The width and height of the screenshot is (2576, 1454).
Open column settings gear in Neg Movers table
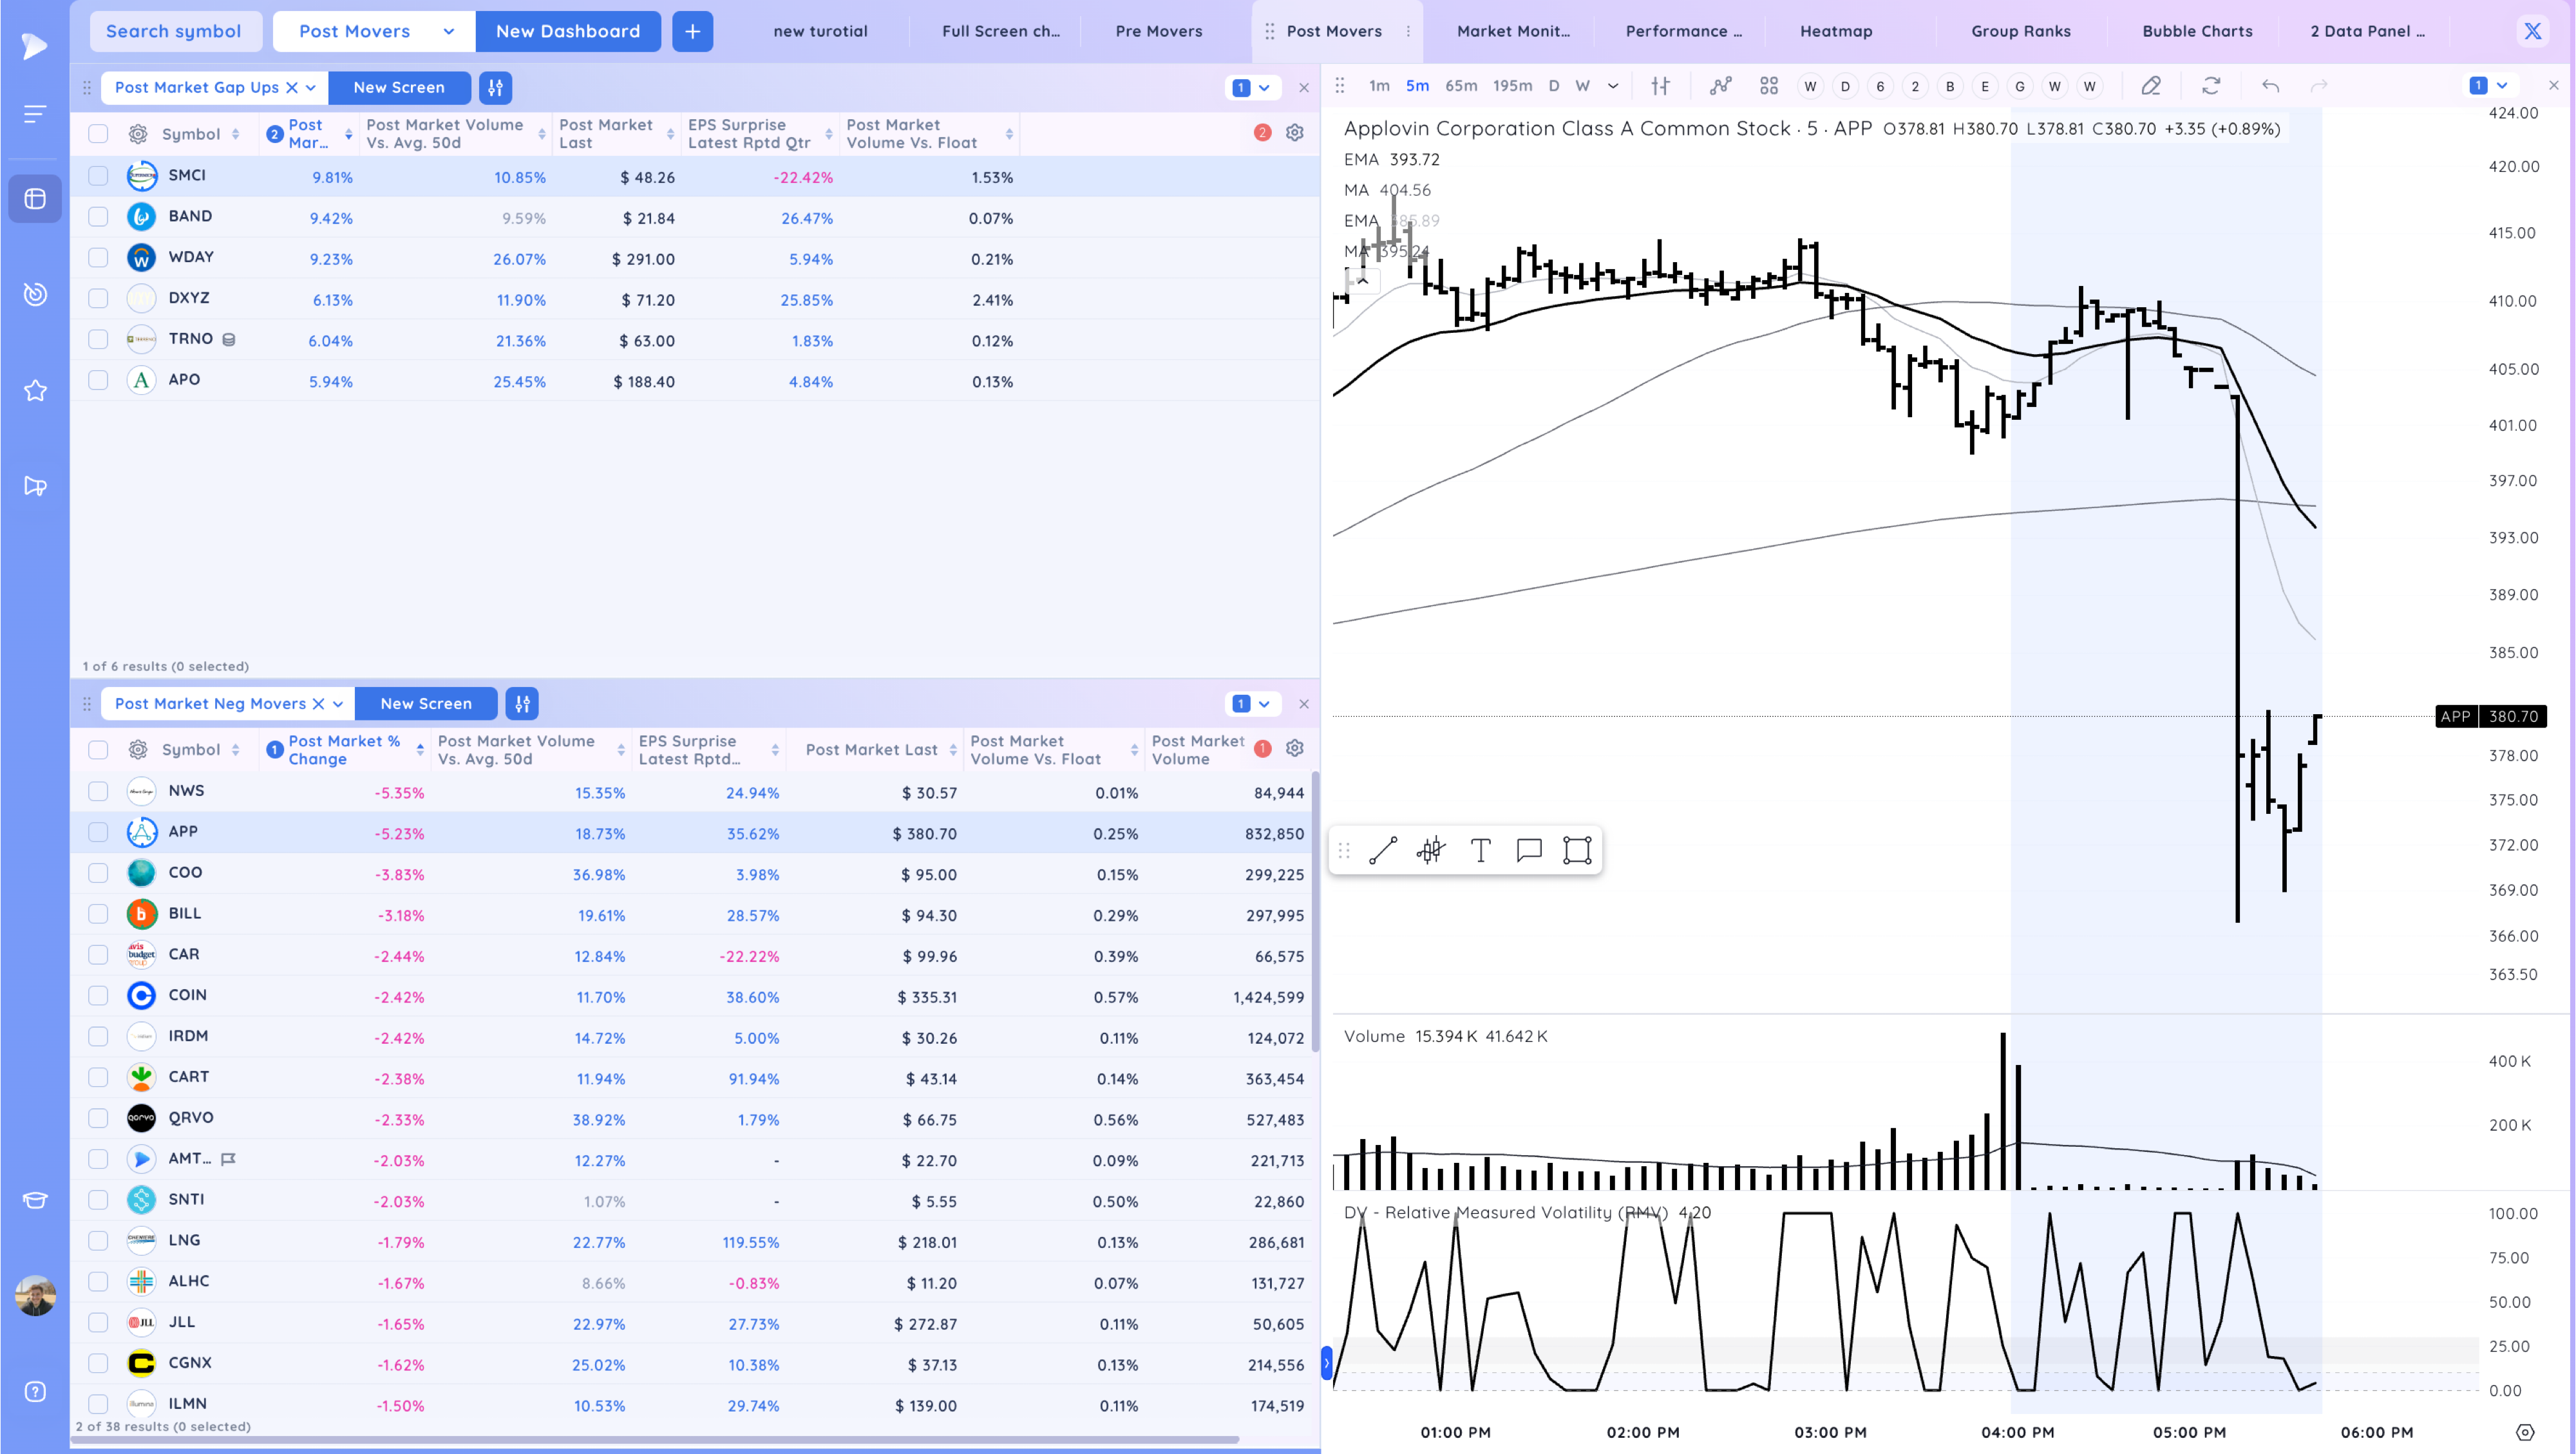tap(1294, 749)
